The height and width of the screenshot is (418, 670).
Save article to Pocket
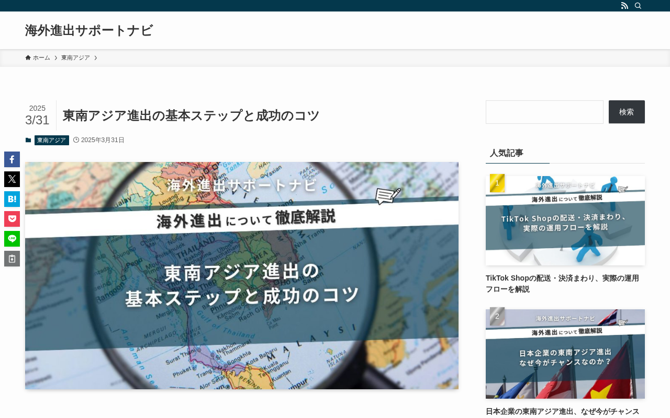pos(12,219)
